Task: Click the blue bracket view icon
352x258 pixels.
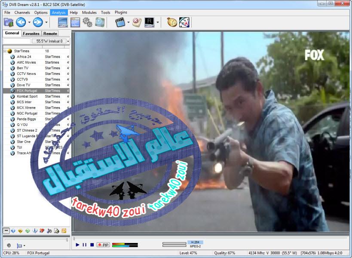Action: [19, 246]
